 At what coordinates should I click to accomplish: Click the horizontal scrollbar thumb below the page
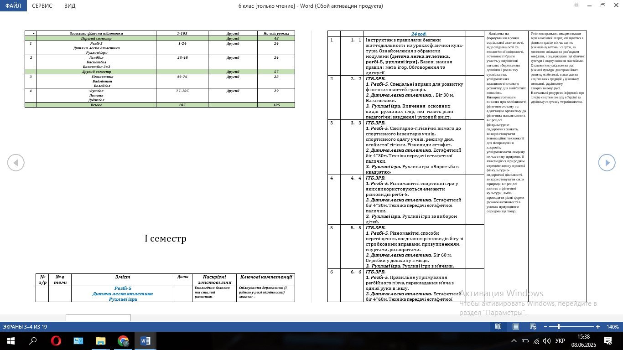pos(98,318)
